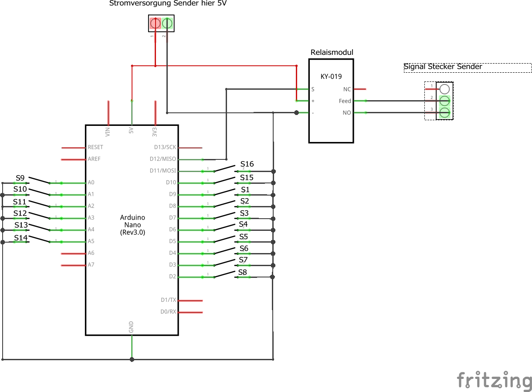Click the relay's NO output pin label
532x392 pixels.
[346, 113]
